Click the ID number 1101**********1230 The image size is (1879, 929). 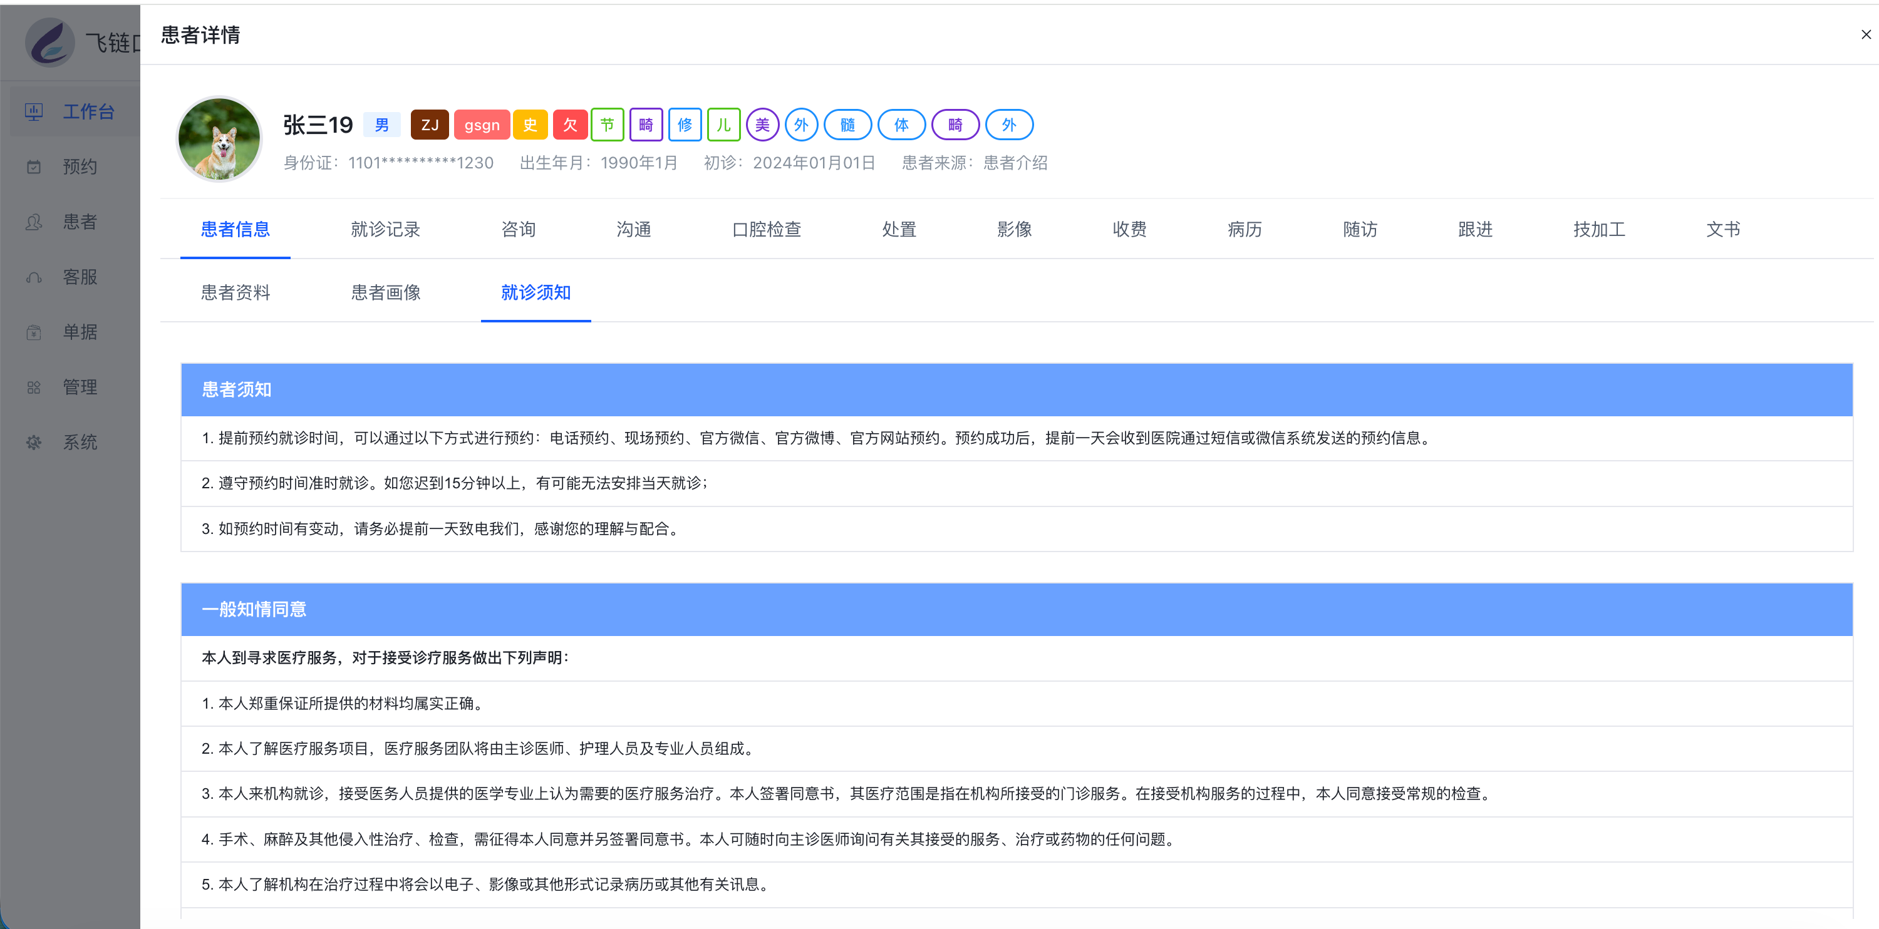click(x=421, y=163)
